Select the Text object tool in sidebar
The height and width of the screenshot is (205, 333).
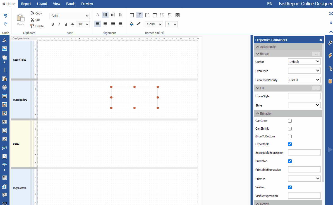(4, 41)
